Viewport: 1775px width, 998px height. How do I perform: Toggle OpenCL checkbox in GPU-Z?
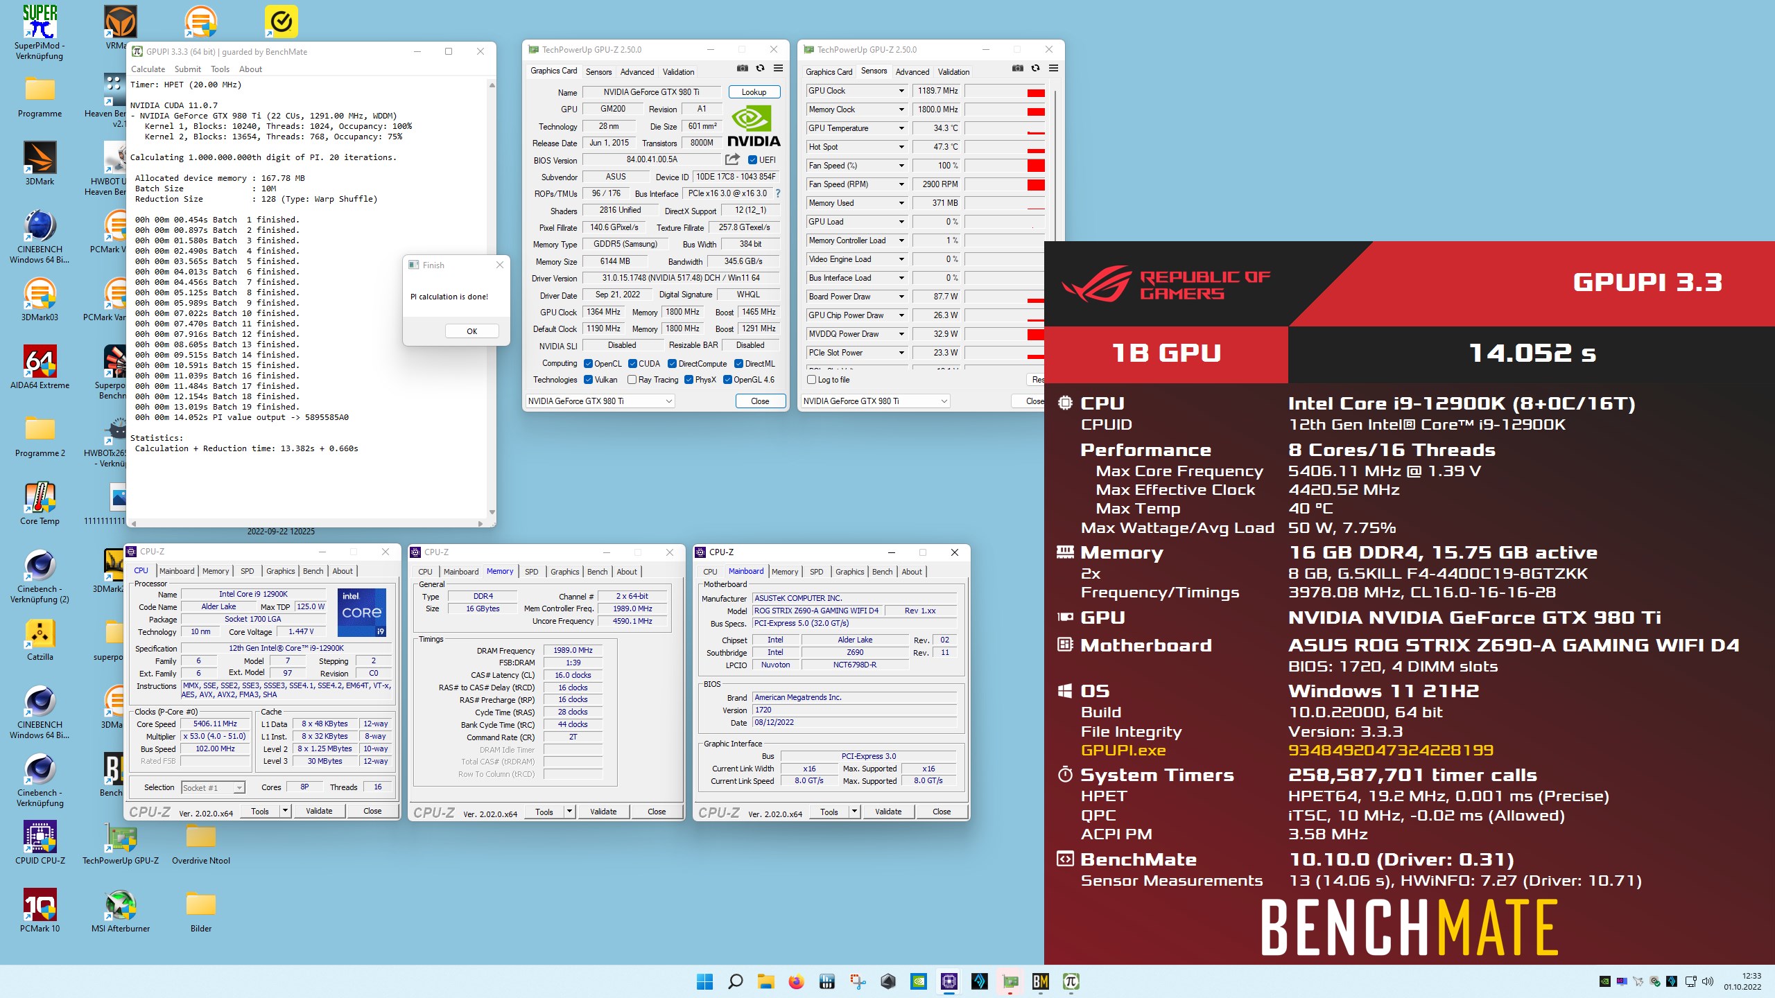tap(588, 364)
